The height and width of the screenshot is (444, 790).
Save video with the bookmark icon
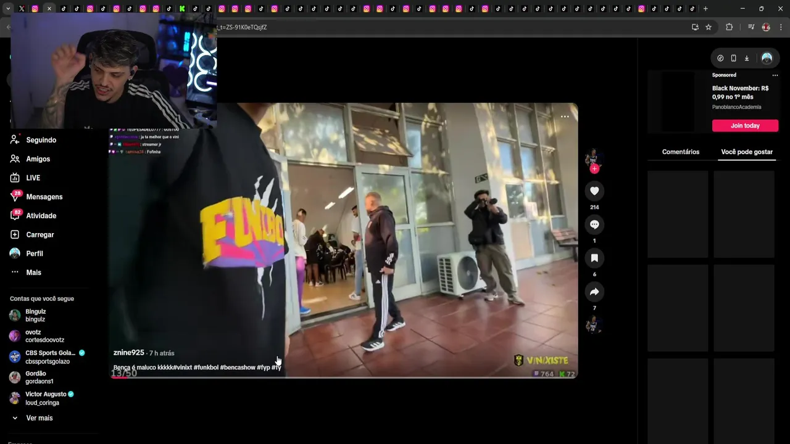click(594, 258)
